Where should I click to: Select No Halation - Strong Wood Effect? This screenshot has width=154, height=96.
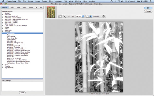click(x=18, y=63)
